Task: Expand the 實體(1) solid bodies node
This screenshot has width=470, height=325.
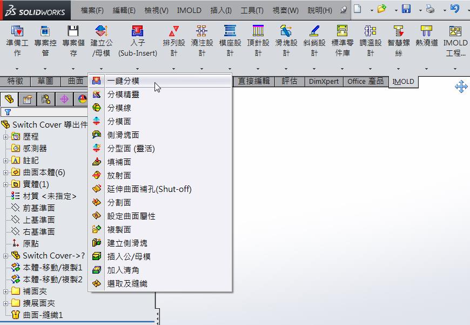Action: [x=6, y=184]
